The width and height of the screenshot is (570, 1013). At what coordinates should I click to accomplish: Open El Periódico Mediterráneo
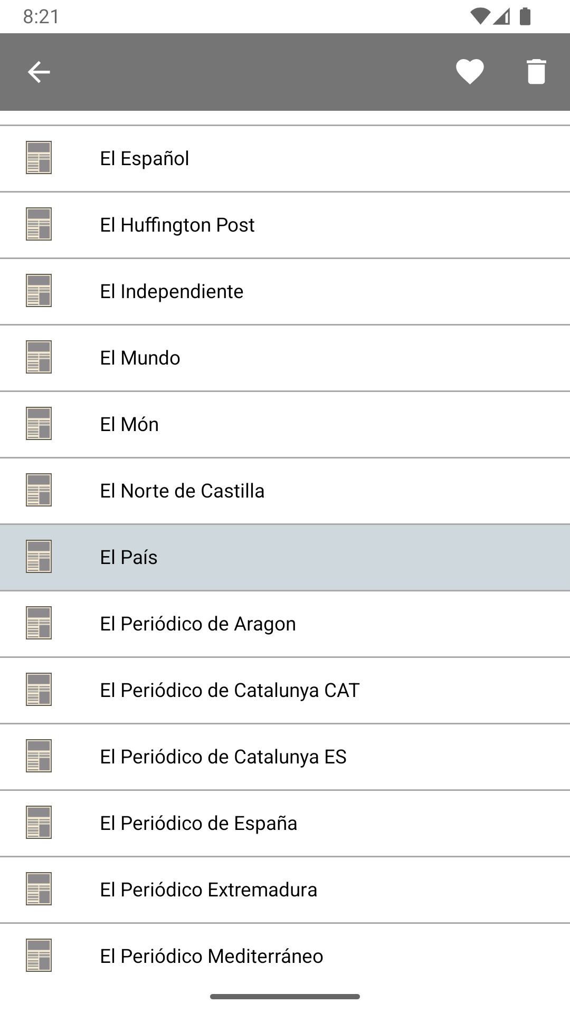[x=212, y=956]
